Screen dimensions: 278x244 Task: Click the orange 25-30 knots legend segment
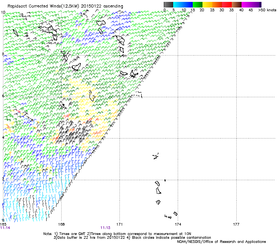[217, 5]
